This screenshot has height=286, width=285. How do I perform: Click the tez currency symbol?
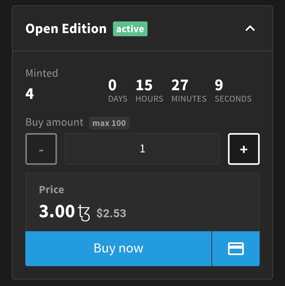coord(84,212)
